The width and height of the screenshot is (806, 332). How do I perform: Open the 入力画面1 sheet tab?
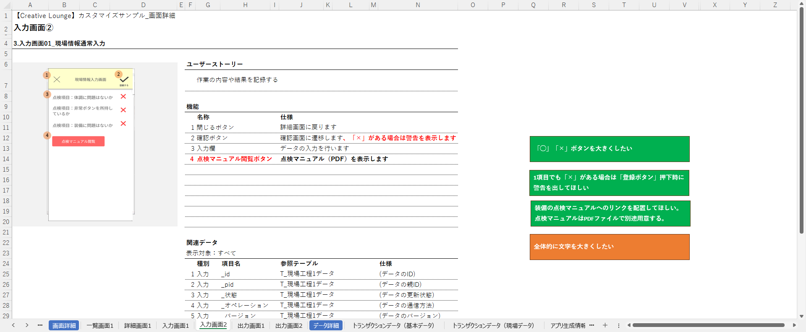(x=175, y=326)
